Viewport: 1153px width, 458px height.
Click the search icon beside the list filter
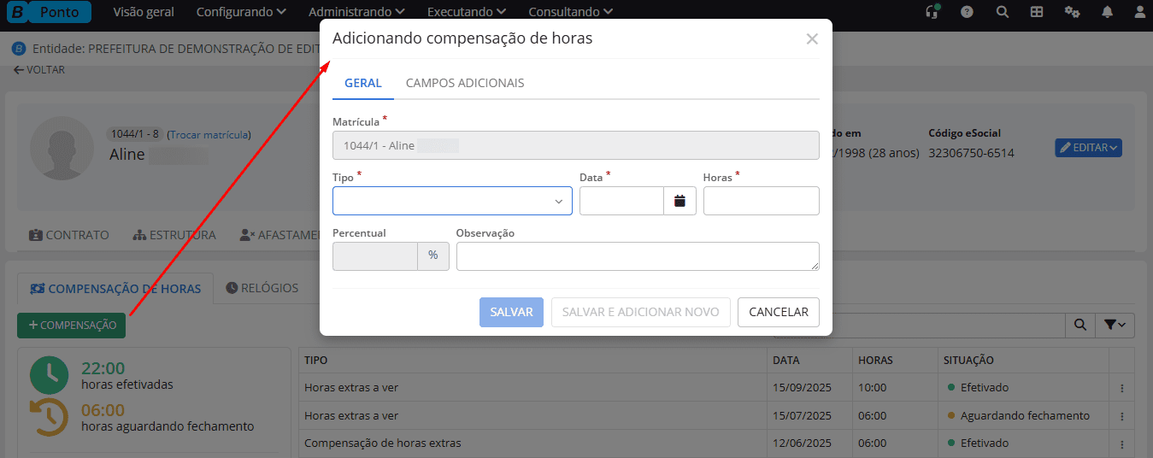click(1080, 325)
